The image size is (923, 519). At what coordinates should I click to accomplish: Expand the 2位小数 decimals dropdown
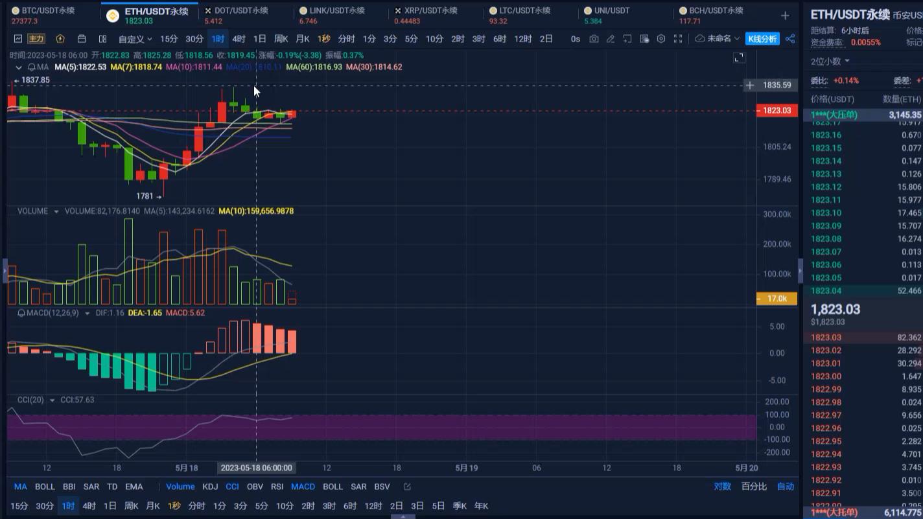pos(830,61)
